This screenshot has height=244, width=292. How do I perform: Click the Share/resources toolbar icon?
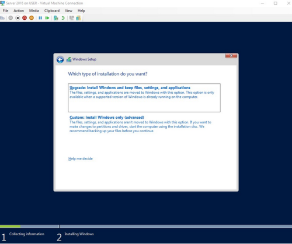pos(78,18)
